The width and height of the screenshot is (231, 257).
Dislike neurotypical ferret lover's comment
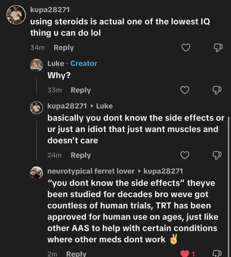217,254
